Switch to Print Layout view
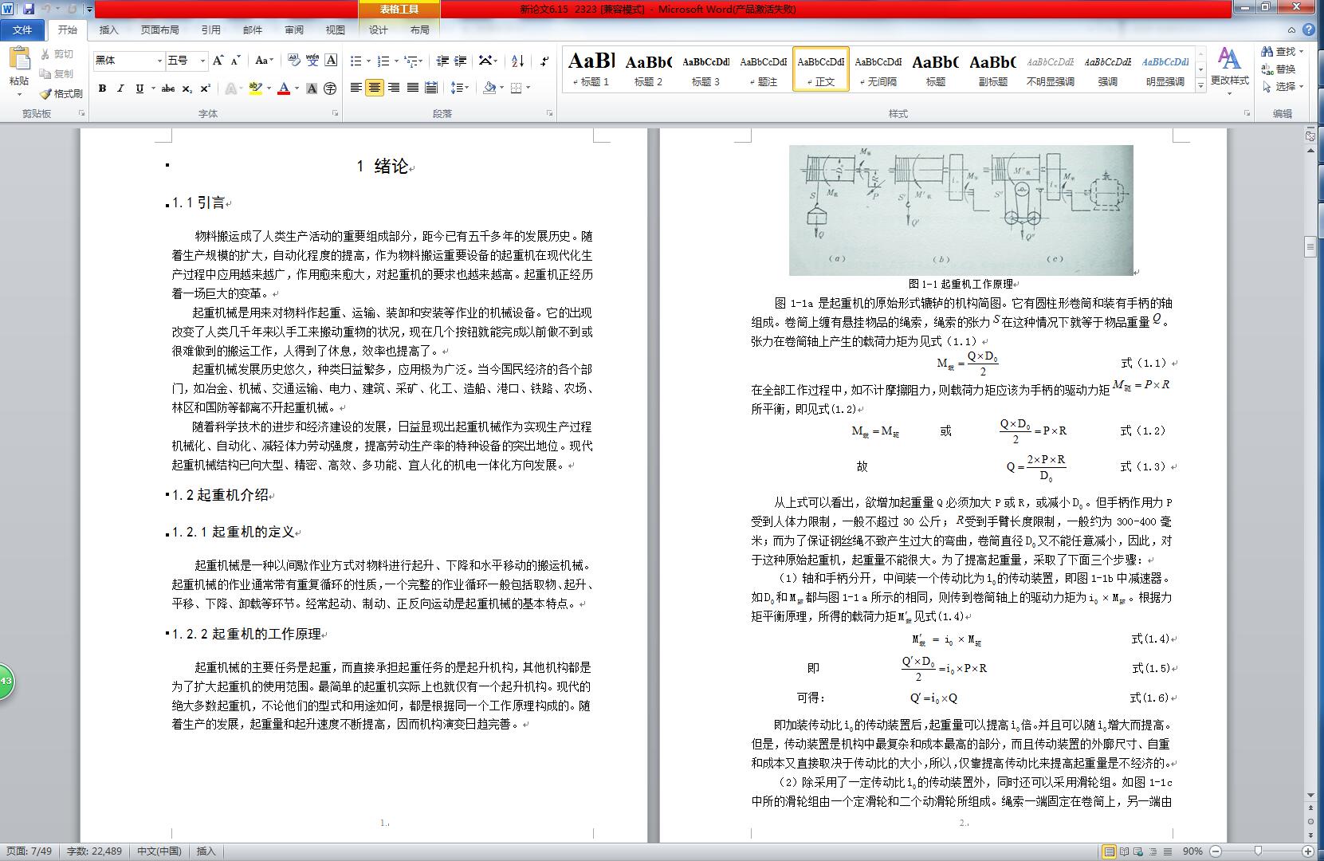Screen dimensions: 1324x861 (x=1109, y=851)
